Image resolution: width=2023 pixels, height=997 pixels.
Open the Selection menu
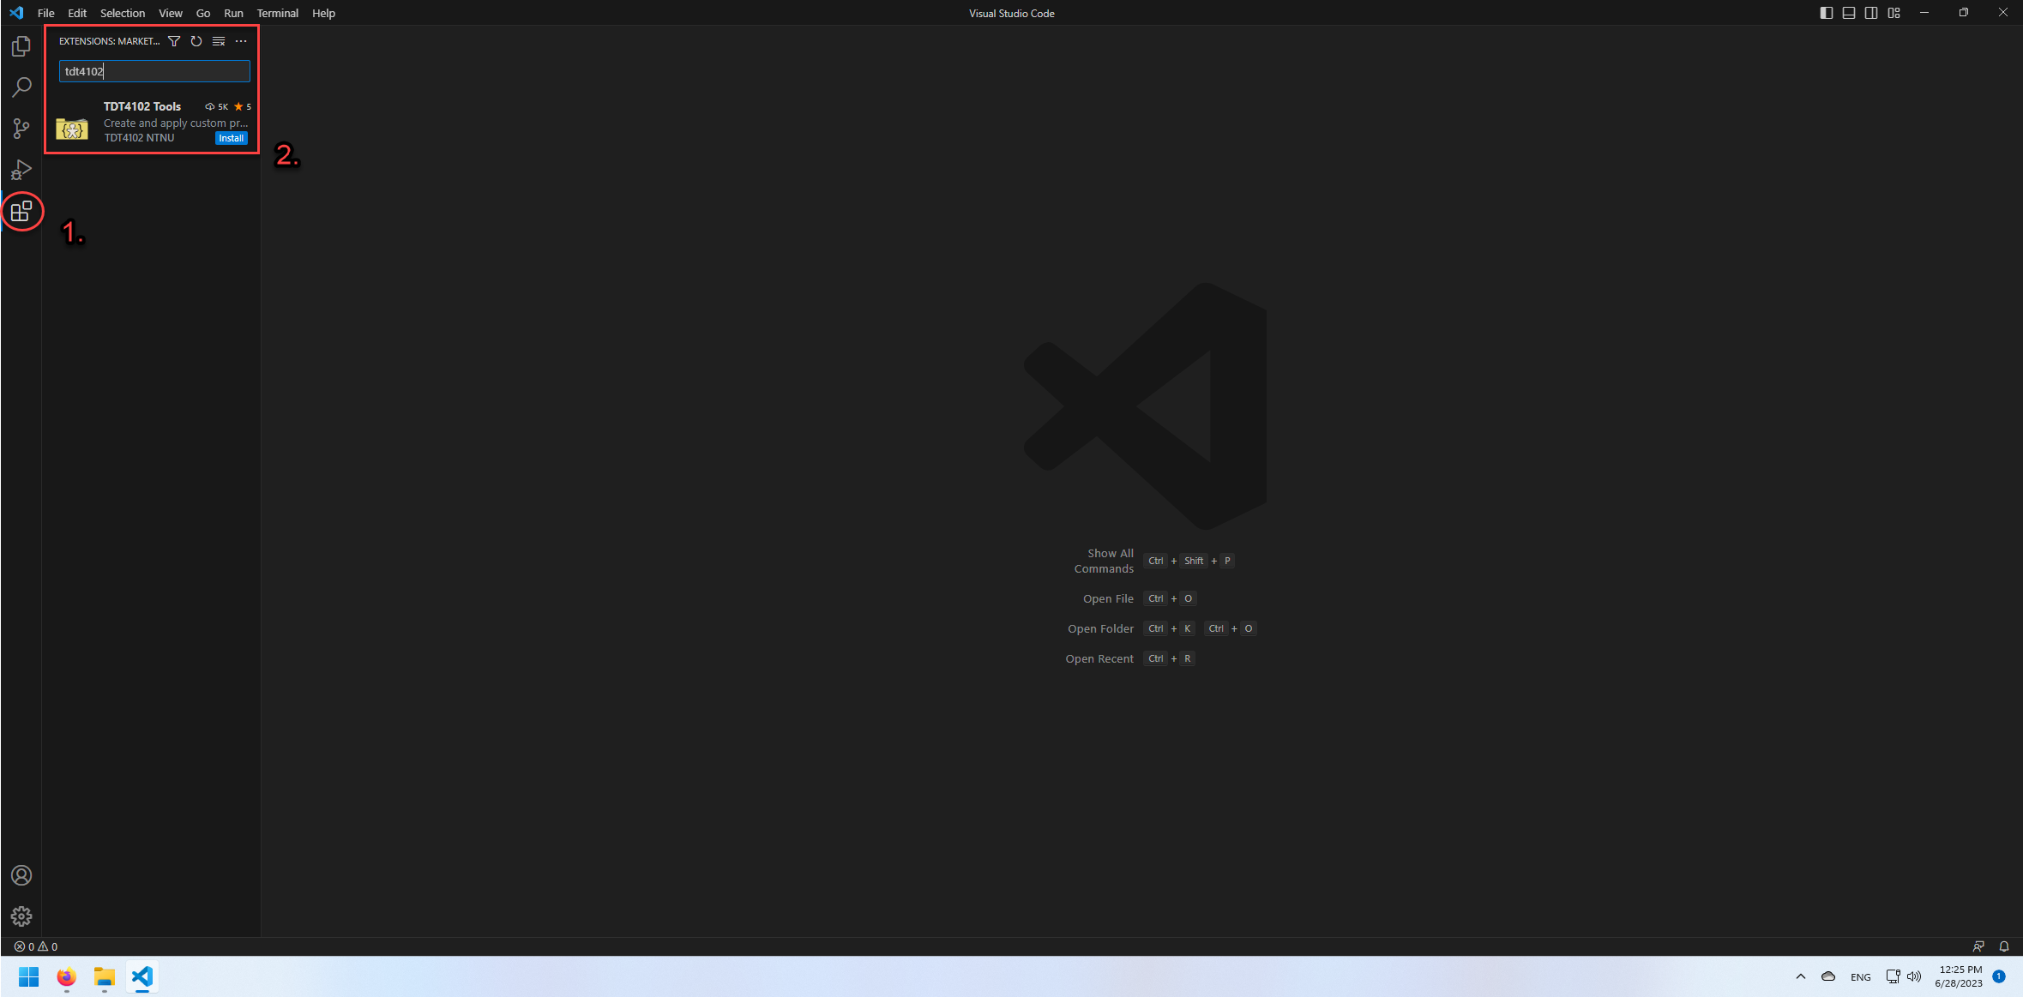tap(123, 13)
